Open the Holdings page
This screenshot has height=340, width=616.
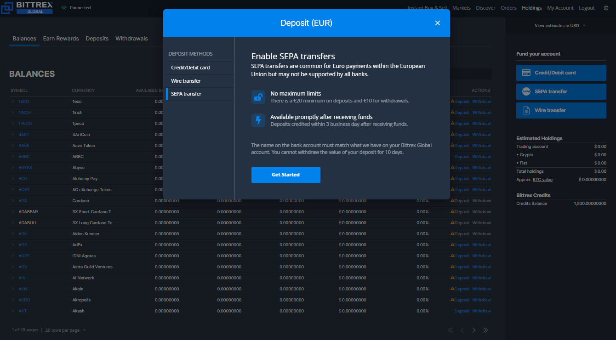(532, 8)
